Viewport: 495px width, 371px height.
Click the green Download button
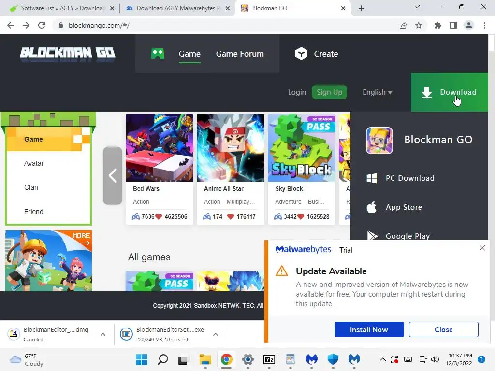coord(449,92)
